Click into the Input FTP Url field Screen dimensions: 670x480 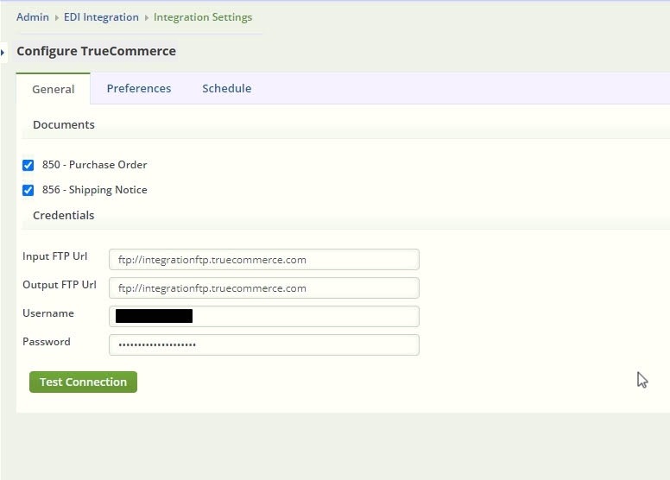(264, 260)
